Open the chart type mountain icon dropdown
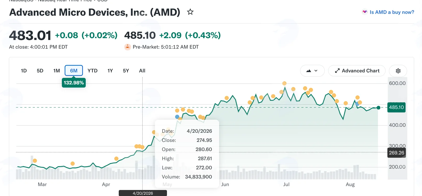Screen dimensions: 422x196 pos(312,71)
